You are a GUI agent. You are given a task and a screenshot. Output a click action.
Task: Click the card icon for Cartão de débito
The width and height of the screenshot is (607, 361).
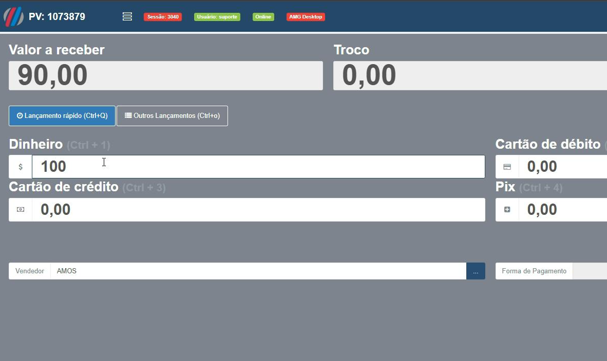point(507,167)
